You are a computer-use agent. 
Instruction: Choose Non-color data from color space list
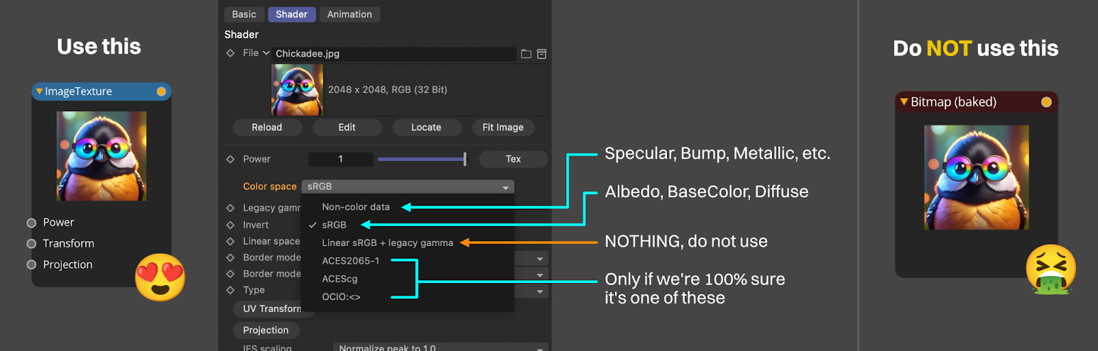[x=355, y=207]
